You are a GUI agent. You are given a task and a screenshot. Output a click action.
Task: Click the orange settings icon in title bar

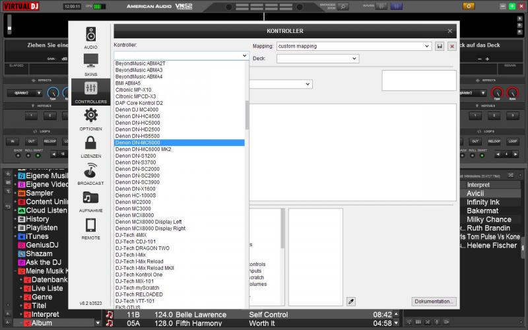pos(469,6)
